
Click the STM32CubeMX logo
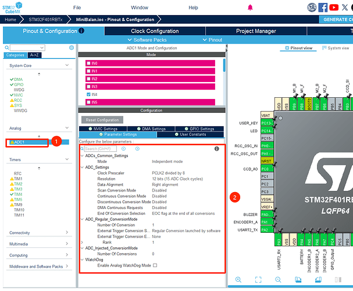tap(12, 8)
